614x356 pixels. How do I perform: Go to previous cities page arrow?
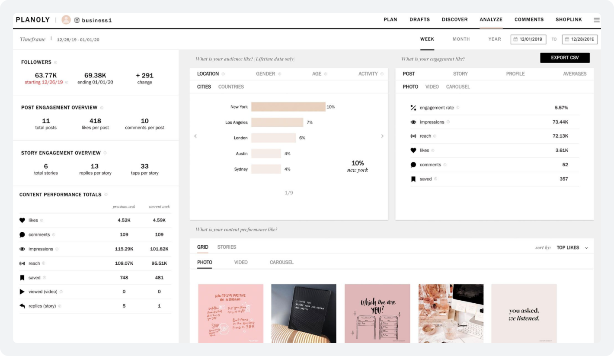tap(195, 136)
